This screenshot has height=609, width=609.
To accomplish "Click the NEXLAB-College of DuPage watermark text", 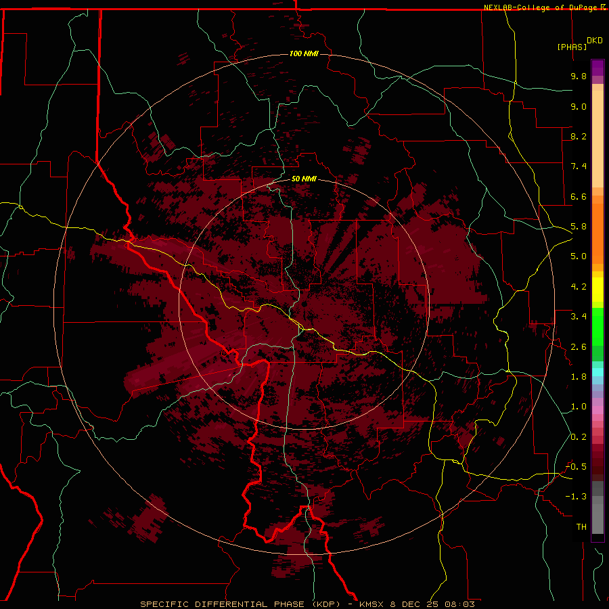I will tap(544, 7).
